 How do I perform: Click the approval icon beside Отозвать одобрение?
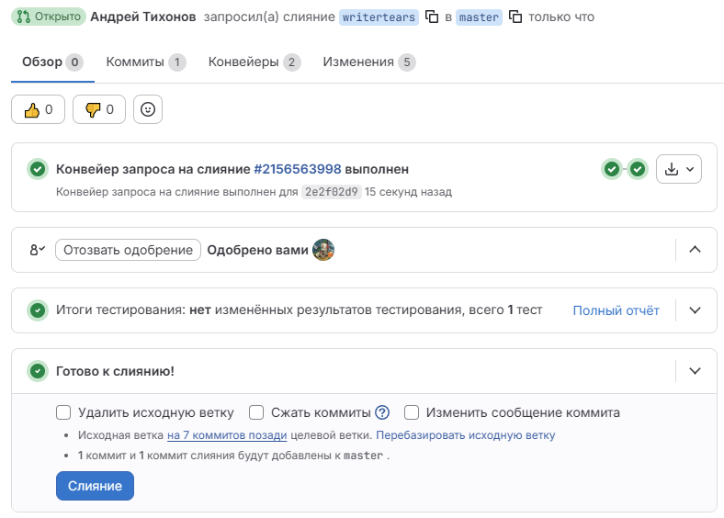point(38,250)
